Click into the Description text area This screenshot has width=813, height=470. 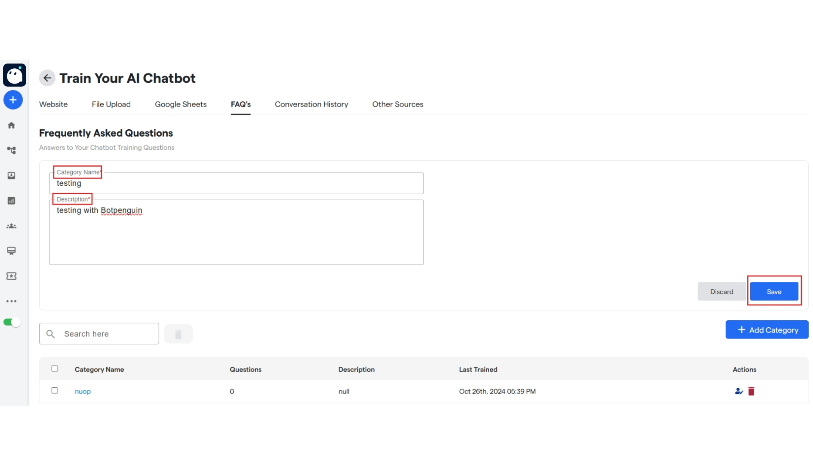tap(236, 232)
